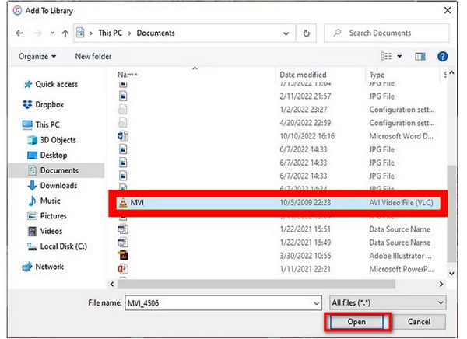Click the Back navigation arrow
This screenshot has height=339, width=467.
[16, 33]
